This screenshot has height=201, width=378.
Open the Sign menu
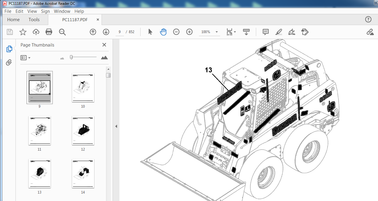point(45,11)
